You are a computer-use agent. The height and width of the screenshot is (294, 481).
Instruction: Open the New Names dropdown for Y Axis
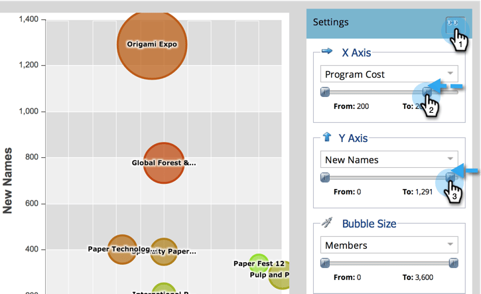387,159
